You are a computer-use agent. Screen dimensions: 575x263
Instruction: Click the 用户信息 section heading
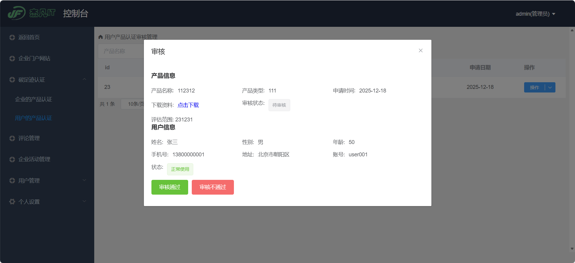tap(163, 127)
